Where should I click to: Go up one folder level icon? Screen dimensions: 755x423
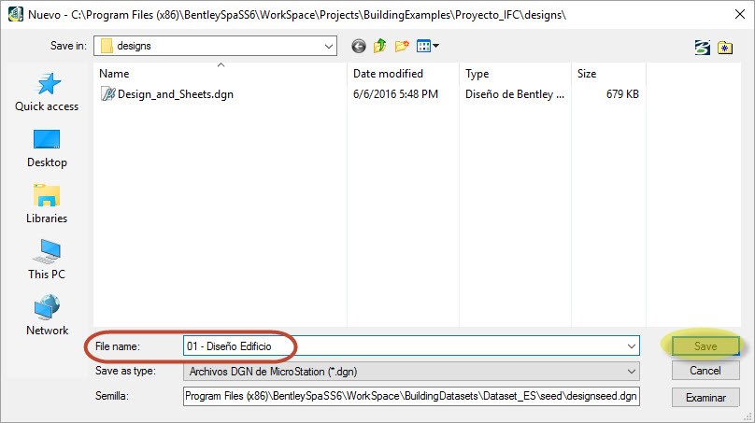click(380, 46)
